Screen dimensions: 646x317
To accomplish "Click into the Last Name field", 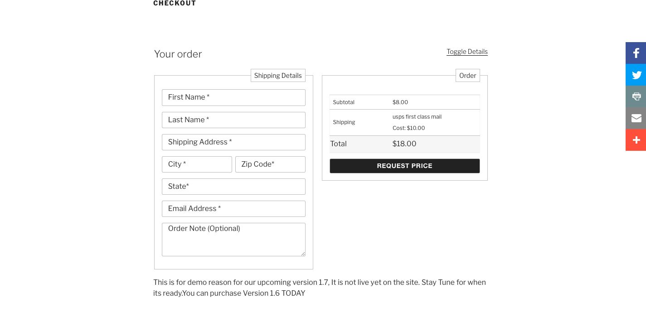I will tap(233, 120).
